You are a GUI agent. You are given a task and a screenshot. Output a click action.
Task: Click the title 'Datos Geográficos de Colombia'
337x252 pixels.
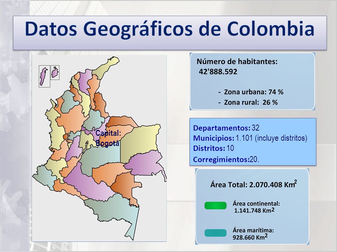coord(170,29)
